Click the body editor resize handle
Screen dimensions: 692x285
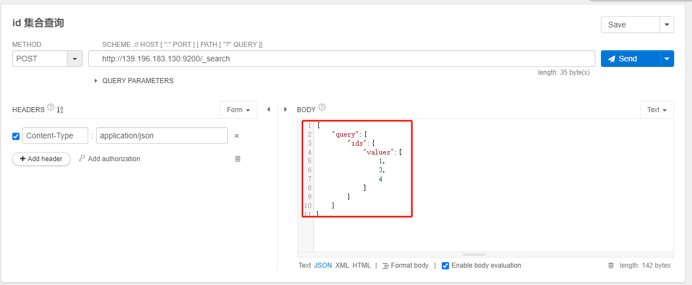(x=474, y=254)
